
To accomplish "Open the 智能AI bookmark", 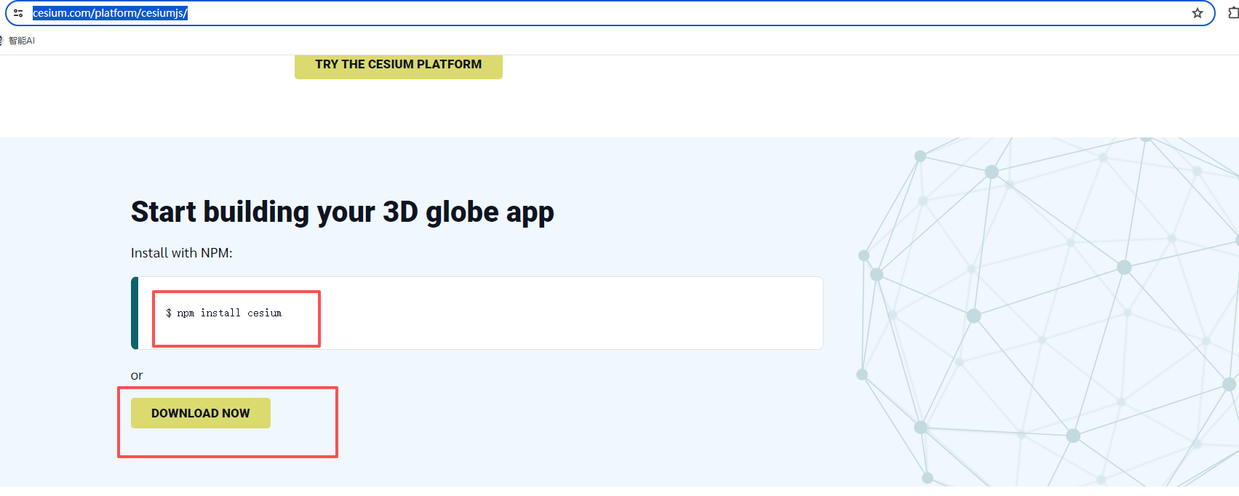I will [x=17, y=41].
